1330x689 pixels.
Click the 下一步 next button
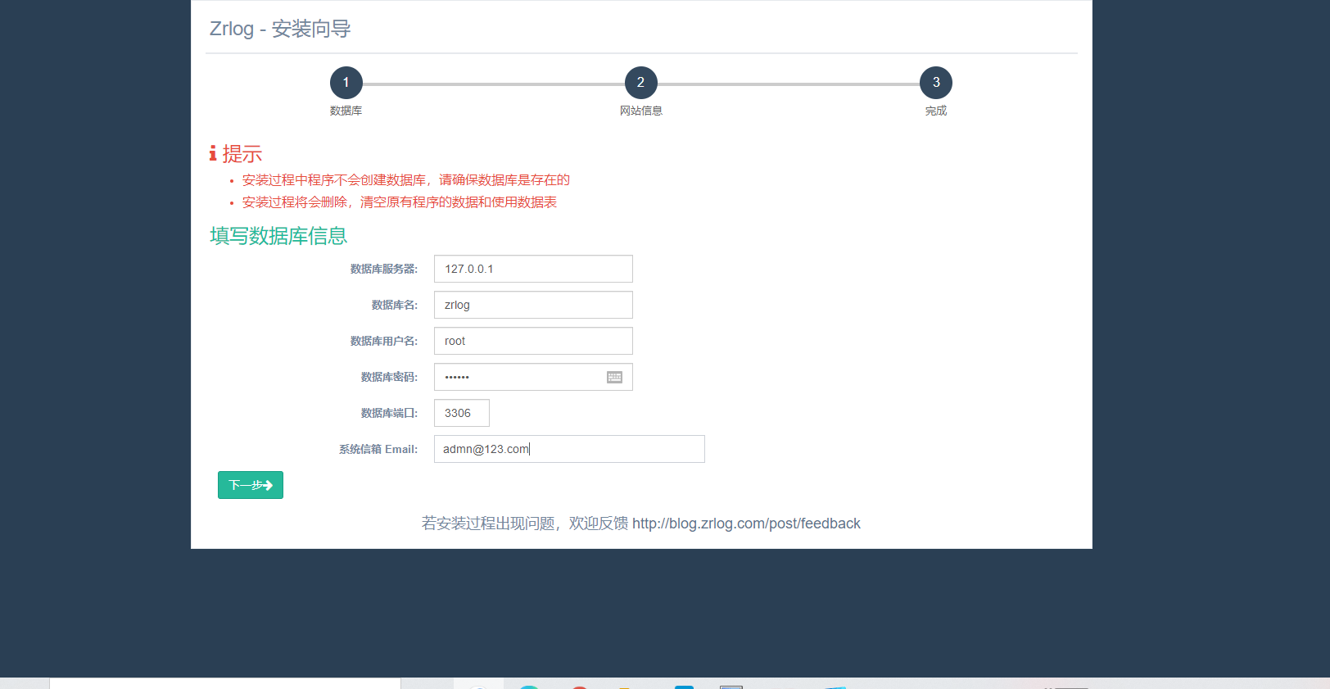coord(251,485)
